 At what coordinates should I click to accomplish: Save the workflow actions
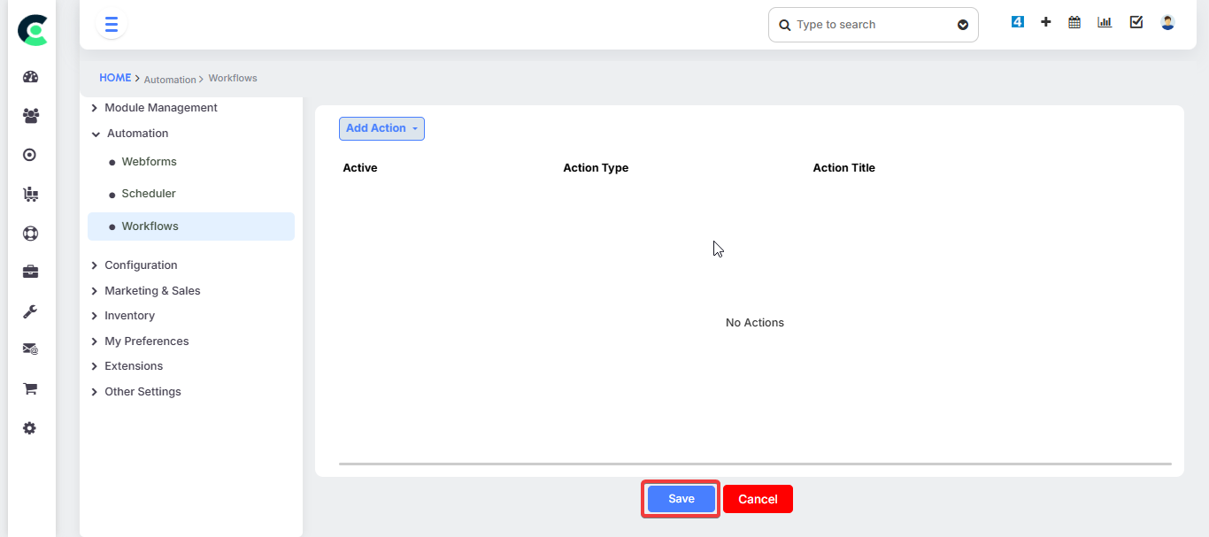[x=680, y=498]
